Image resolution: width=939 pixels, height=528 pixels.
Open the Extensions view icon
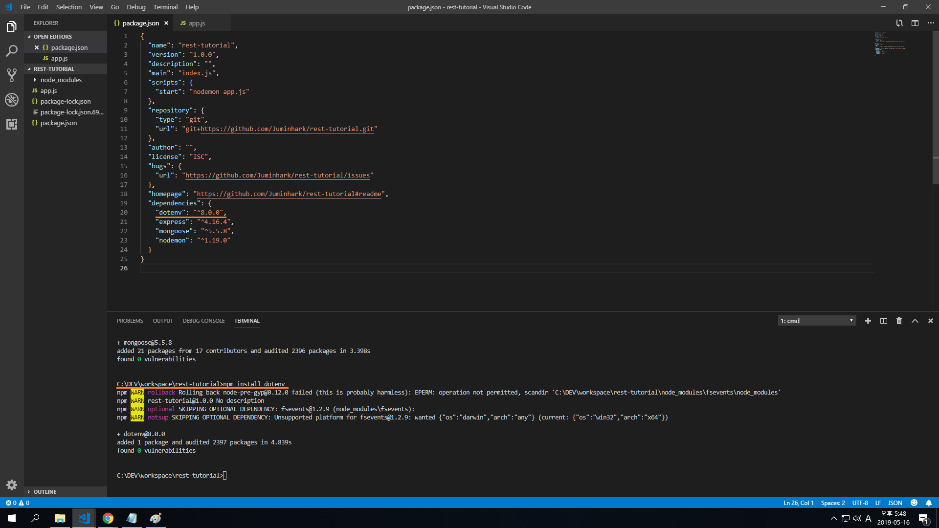pyautogui.click(x=12, y=124)
